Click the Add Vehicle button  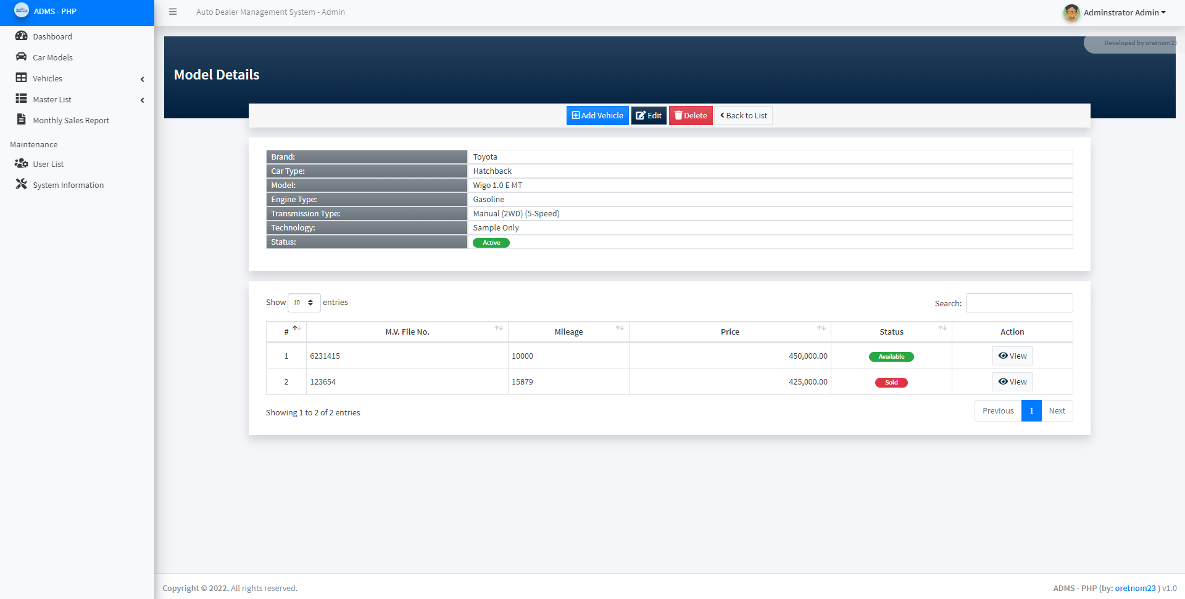[x=597, y=115]
